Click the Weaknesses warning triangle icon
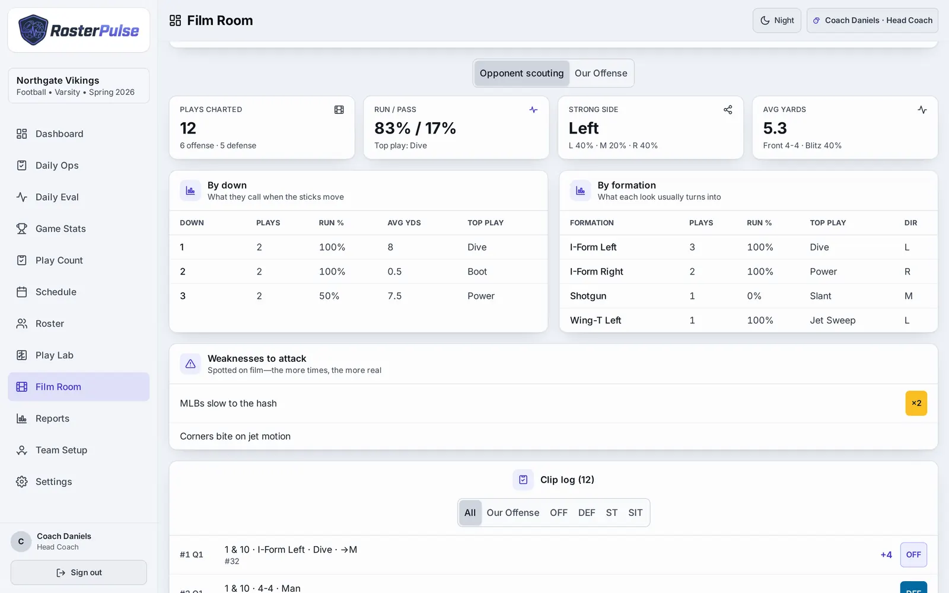 (x=190, y=364)
